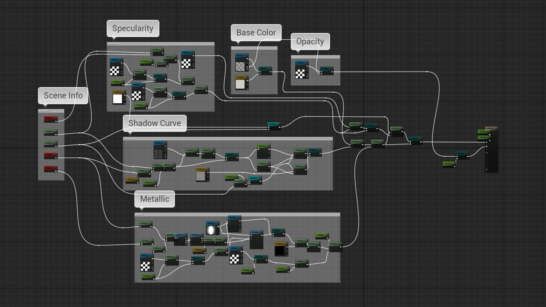Select the tall material output node at far right
This screenshot has width=546, height=307.
(x=492, y=150)
